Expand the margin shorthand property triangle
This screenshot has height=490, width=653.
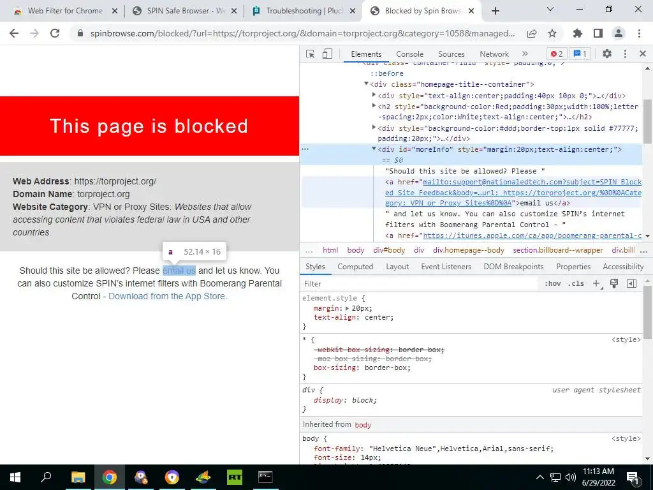[x=348, y=309]
